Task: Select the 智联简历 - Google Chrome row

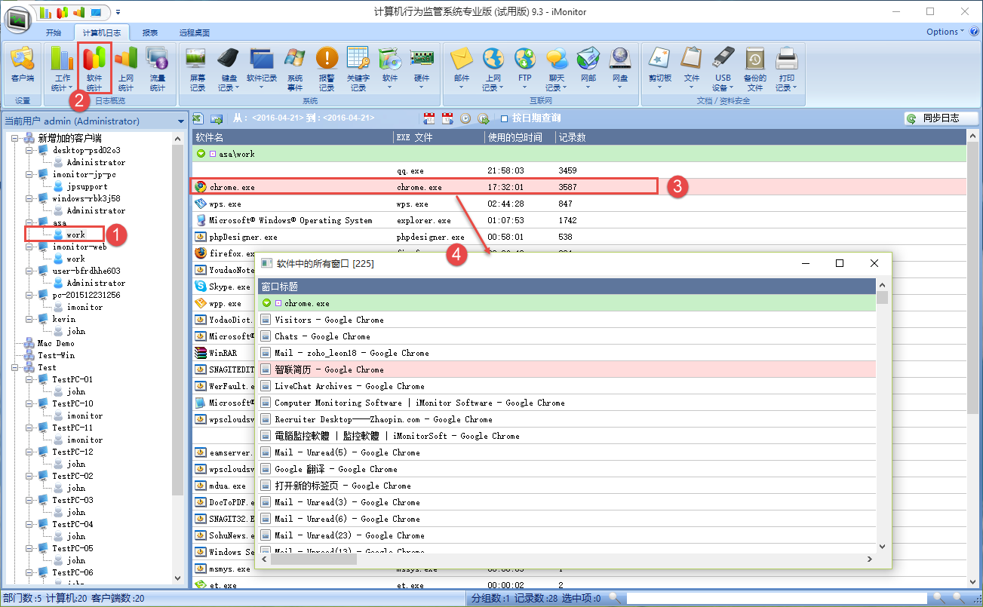Action: point(567,369)
